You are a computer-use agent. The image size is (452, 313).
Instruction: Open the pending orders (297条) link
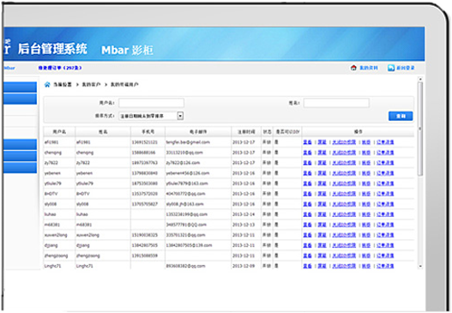coord(60,68)
